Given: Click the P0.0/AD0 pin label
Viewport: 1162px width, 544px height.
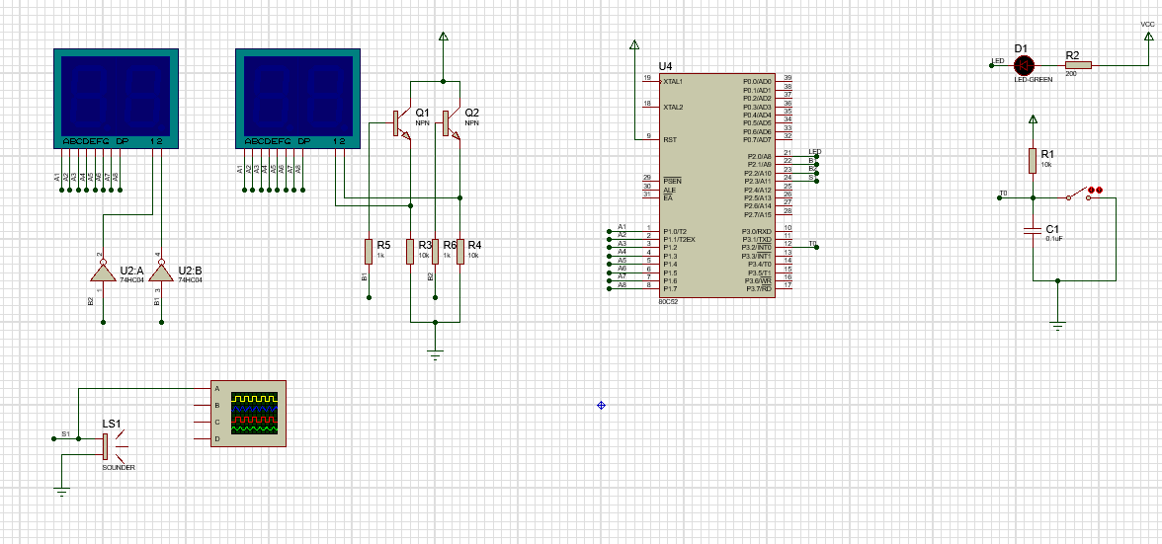Looking at the screenshot, I should [757, 81].
